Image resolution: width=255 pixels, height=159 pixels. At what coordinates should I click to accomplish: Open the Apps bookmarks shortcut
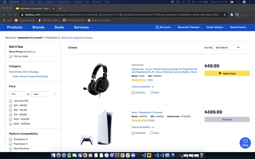7,20
